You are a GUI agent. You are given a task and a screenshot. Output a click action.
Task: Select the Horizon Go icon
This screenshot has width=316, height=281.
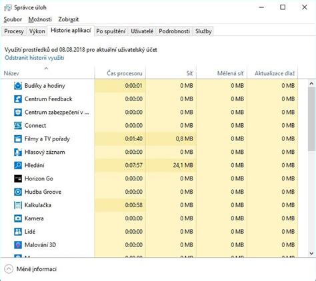(18, 178)
